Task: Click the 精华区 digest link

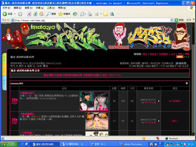Action: point(145,63)
